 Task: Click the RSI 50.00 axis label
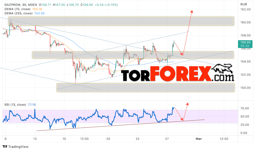click(245, 116)
